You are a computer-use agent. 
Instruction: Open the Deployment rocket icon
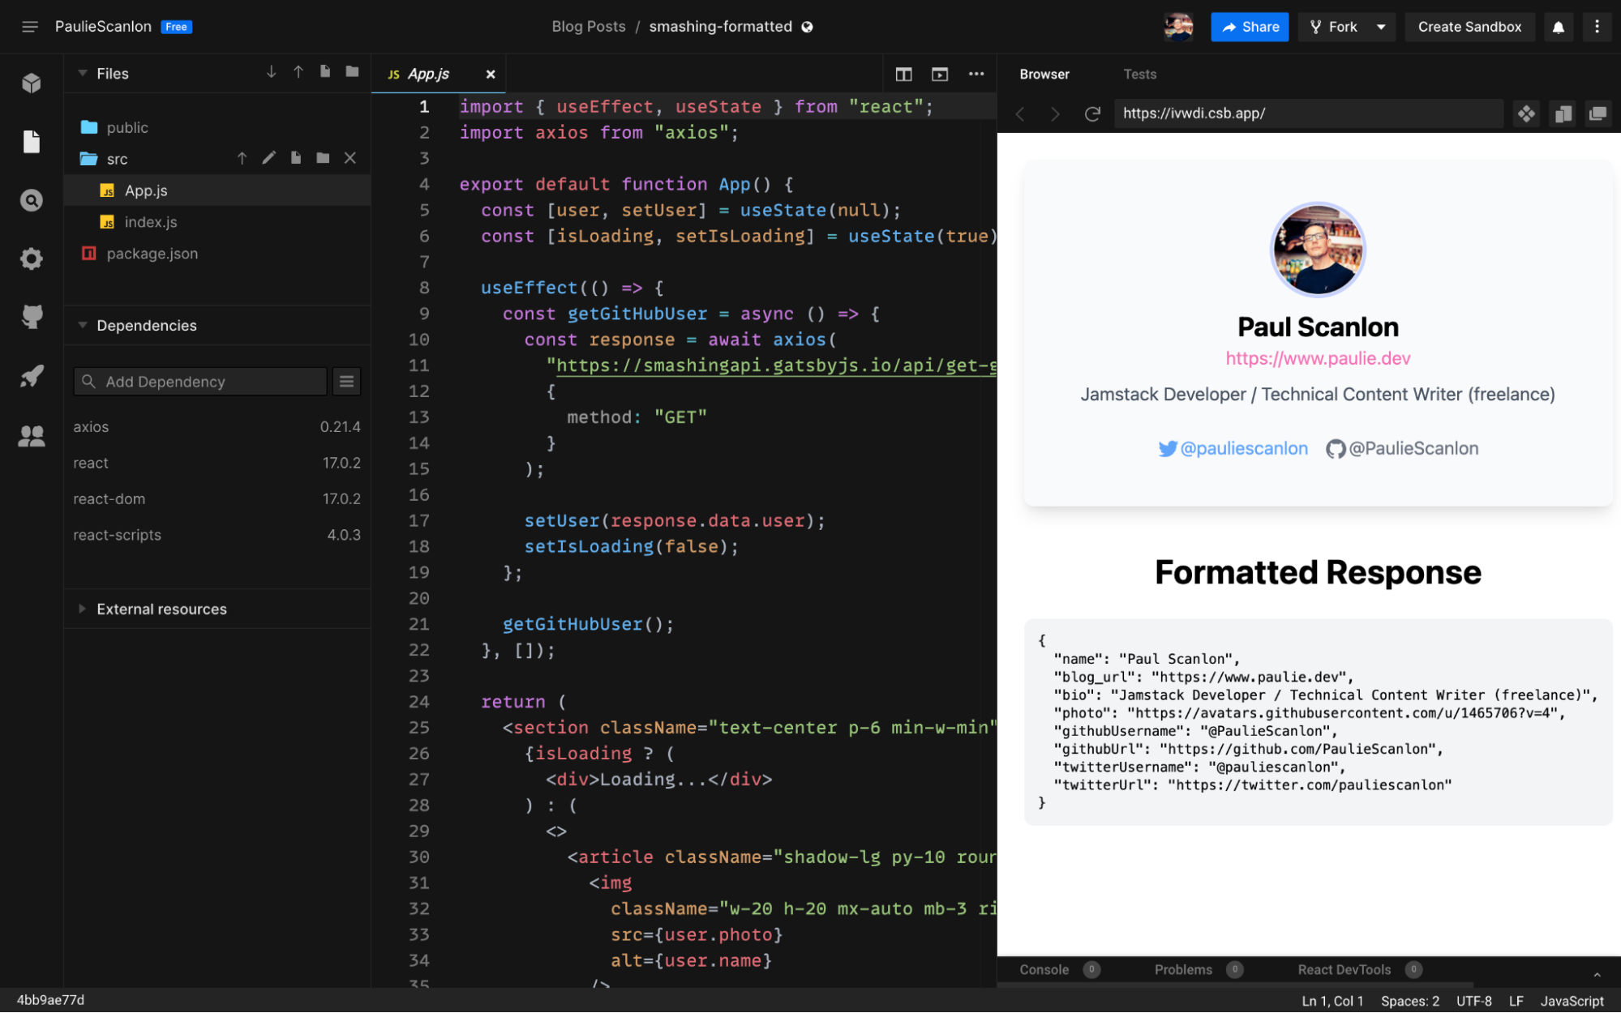point(31,376)
